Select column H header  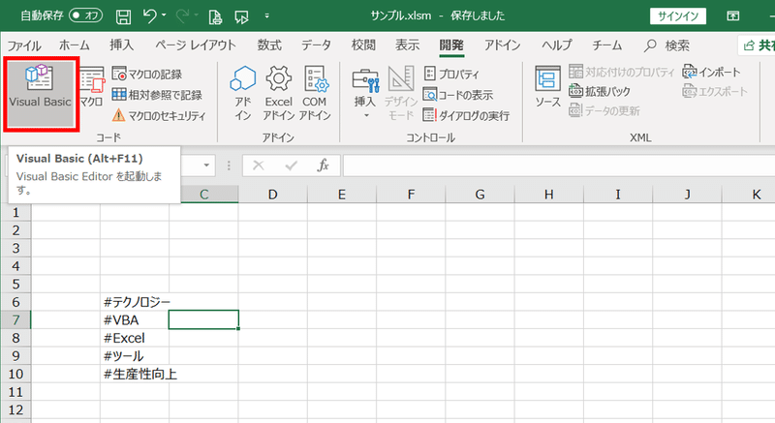(548, 195)
